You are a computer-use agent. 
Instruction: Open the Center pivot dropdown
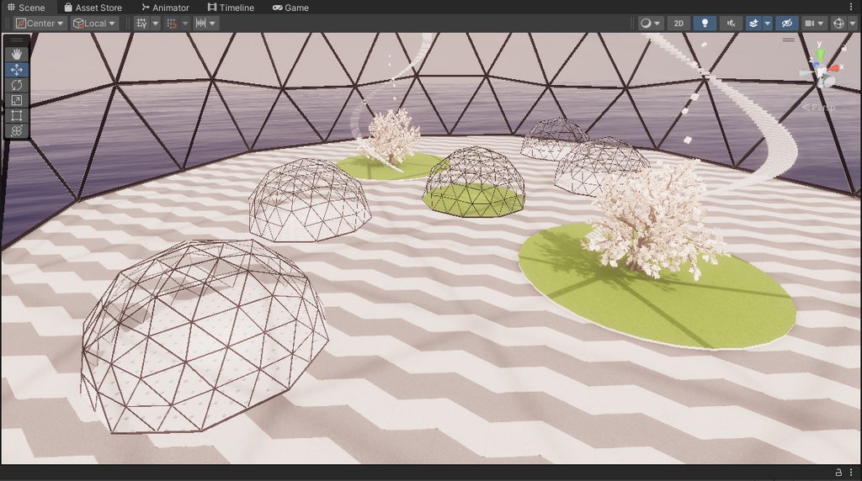tap(40, 23)
